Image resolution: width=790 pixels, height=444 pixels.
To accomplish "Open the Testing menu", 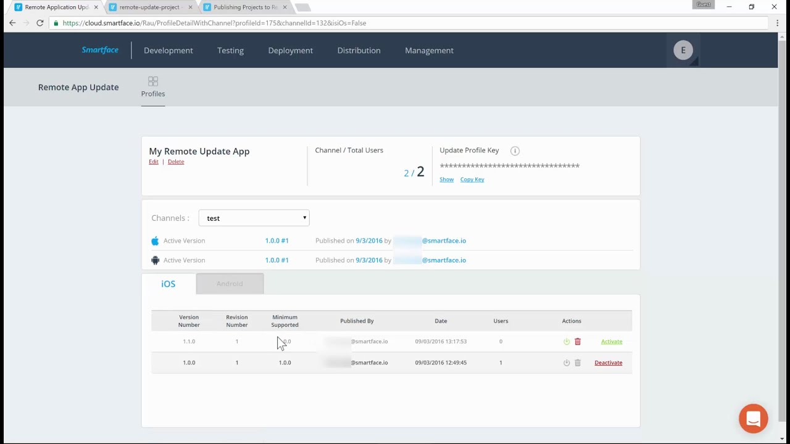I will 230,51.
